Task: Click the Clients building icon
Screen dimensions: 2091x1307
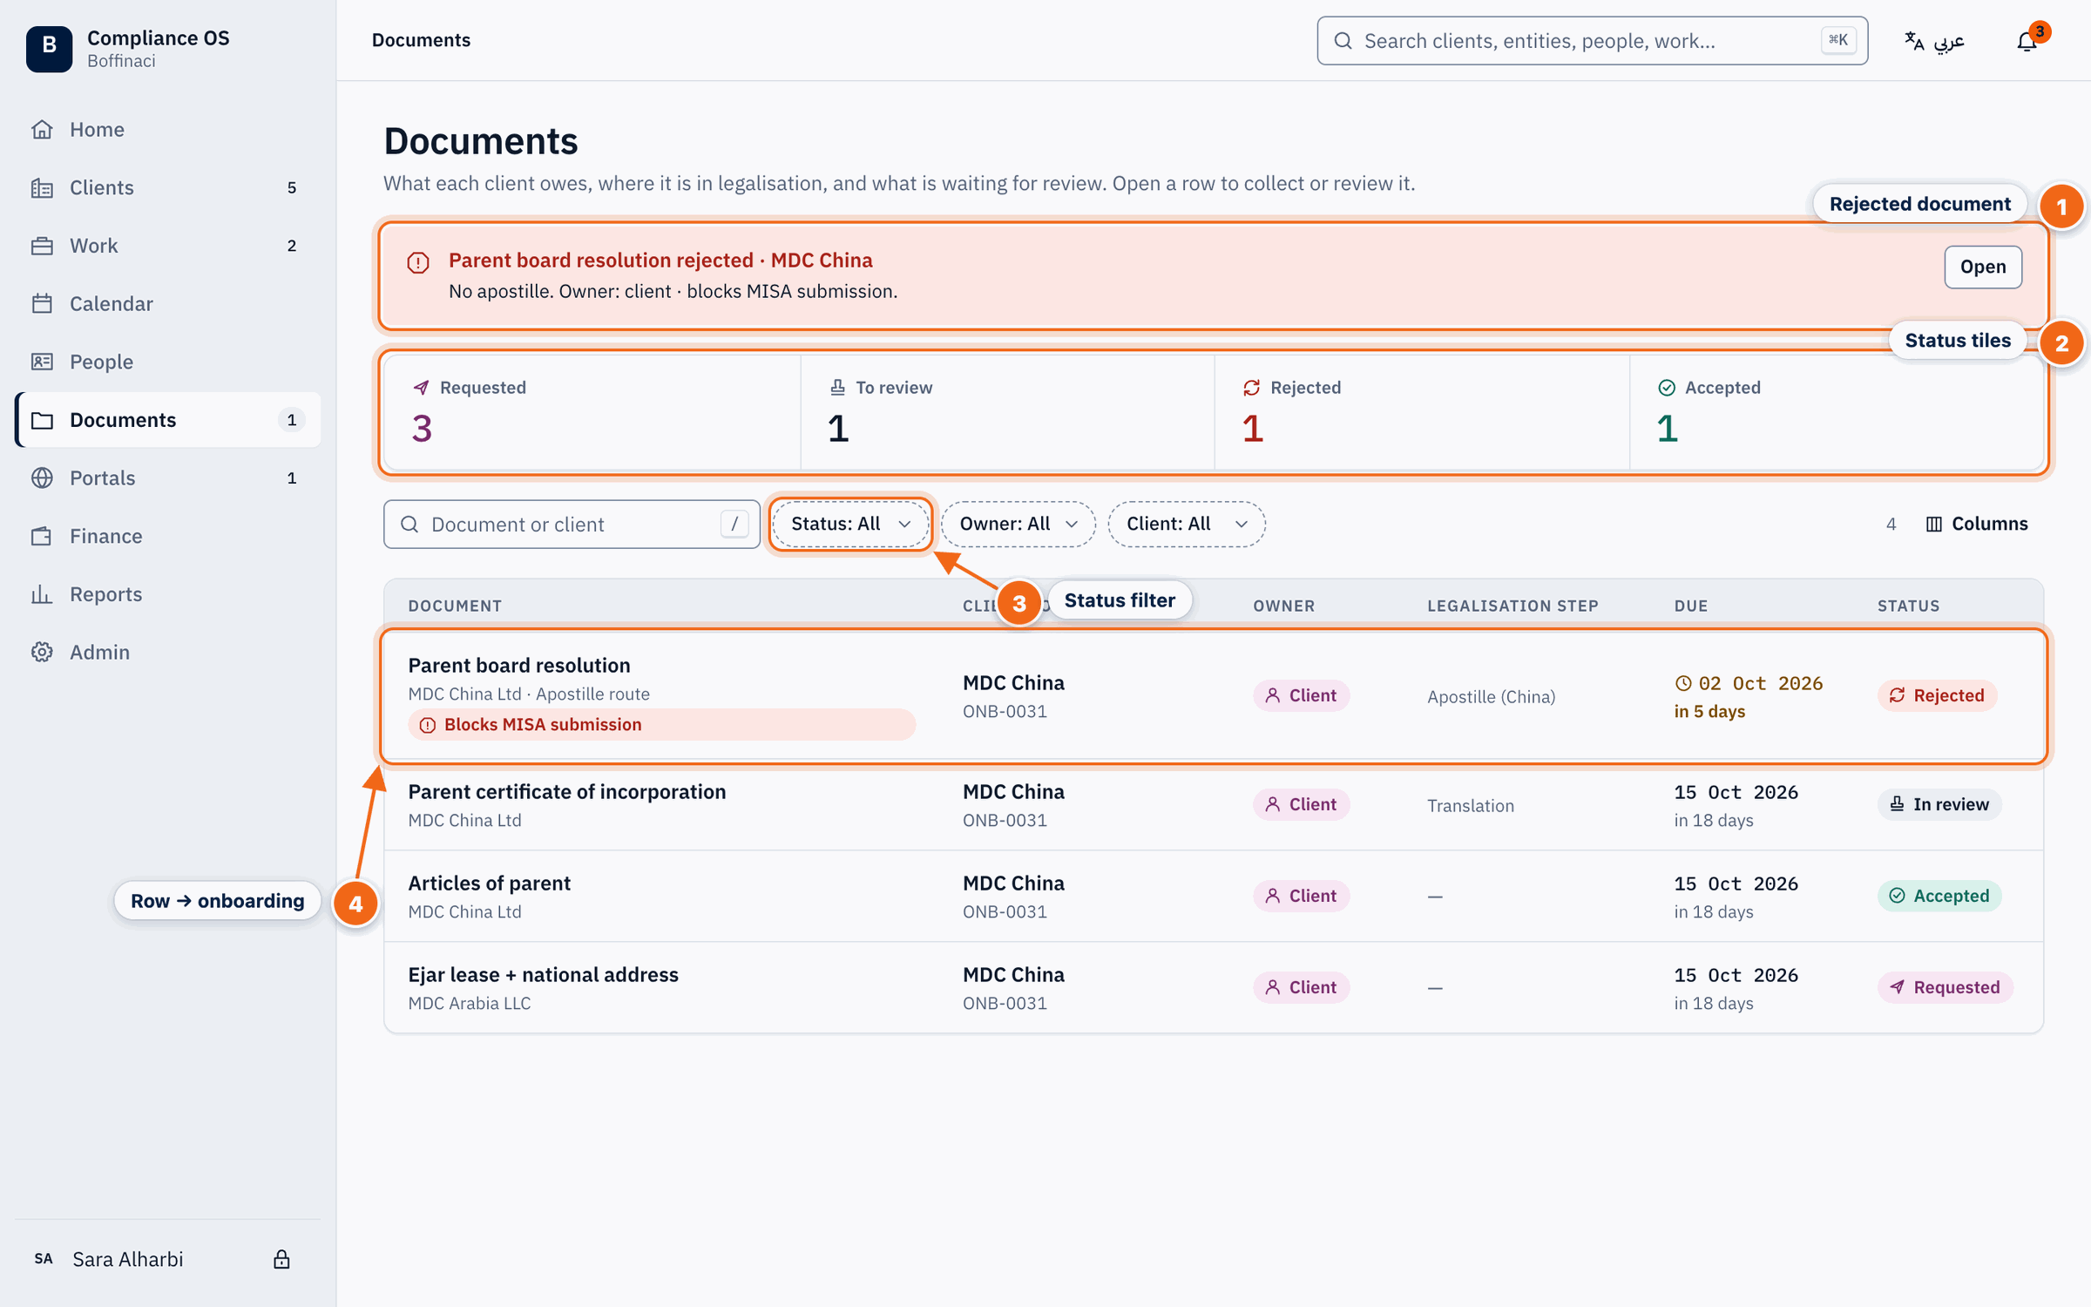Action: point(42,187)
